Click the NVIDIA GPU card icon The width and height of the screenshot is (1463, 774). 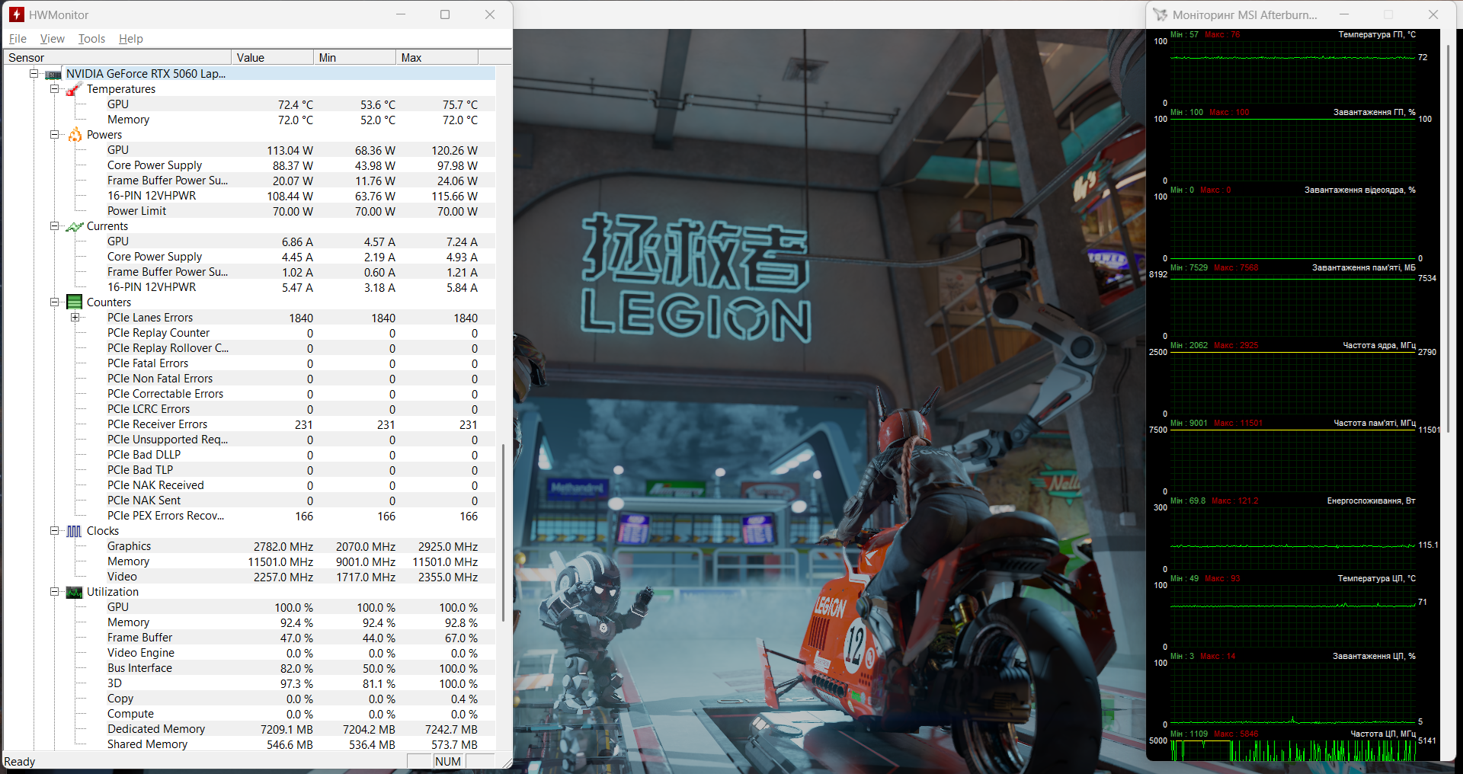pyautogui.click(x=53, y=74)
